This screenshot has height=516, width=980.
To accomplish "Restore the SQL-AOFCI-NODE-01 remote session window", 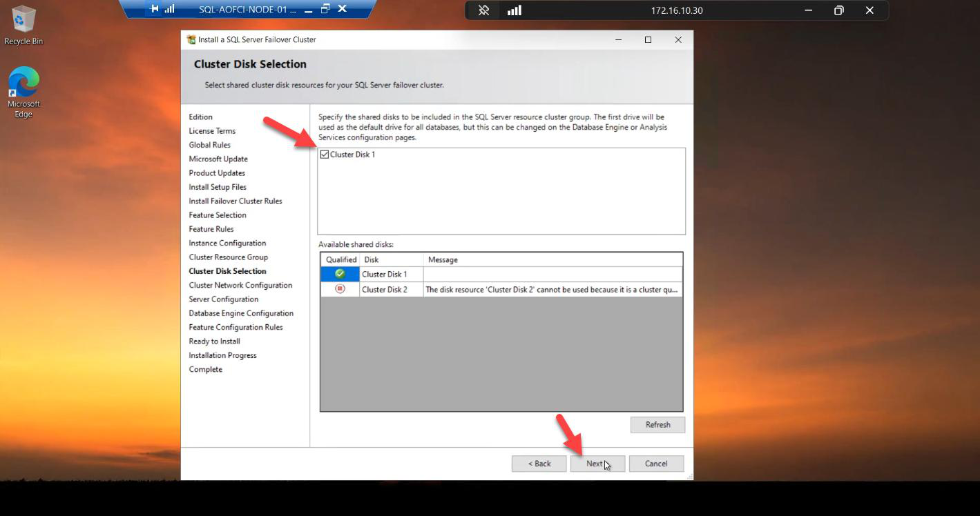I will (x=325, y=9).
